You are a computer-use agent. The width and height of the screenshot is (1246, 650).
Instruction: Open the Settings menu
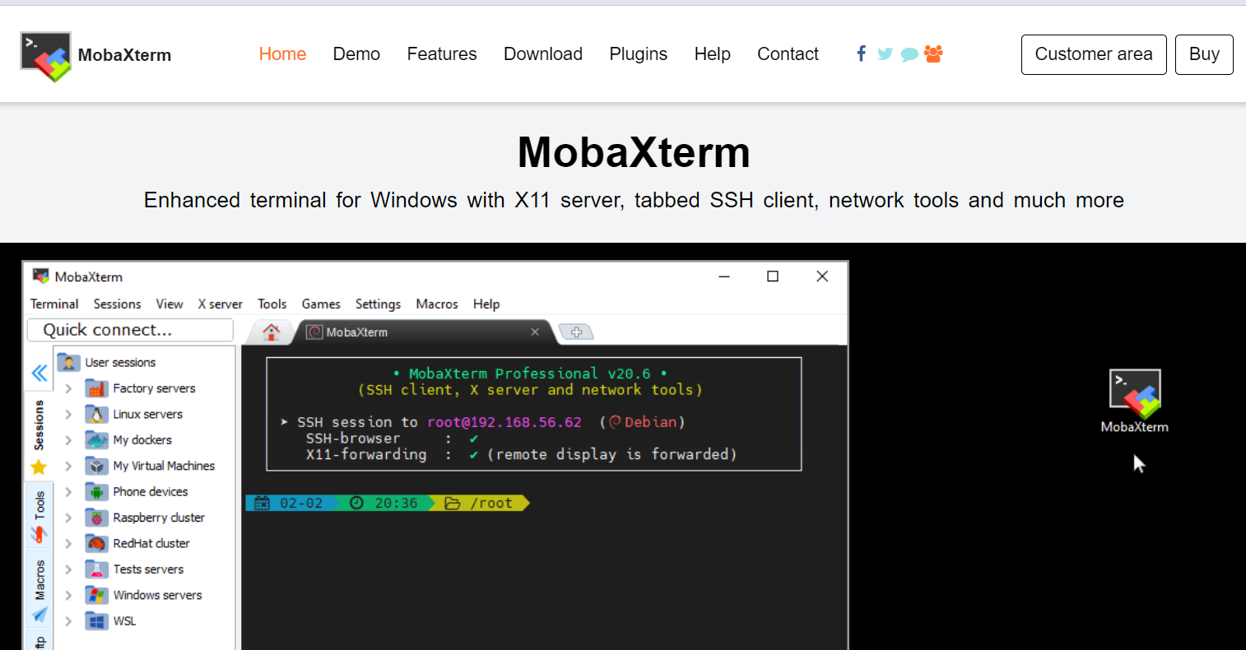point(378,304)
